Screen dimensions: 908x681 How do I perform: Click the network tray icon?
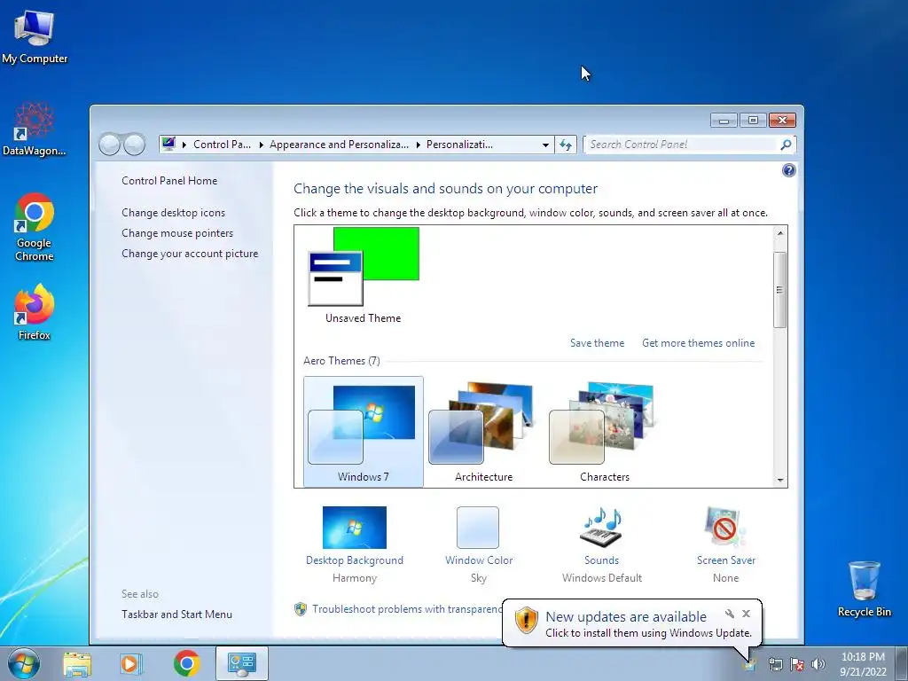click(775, 664)
